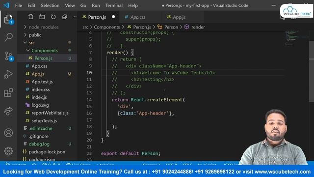Open the Selection menu
Viewport: 314px width, 177px height.
pyautogui.click(x=50, y=5)
